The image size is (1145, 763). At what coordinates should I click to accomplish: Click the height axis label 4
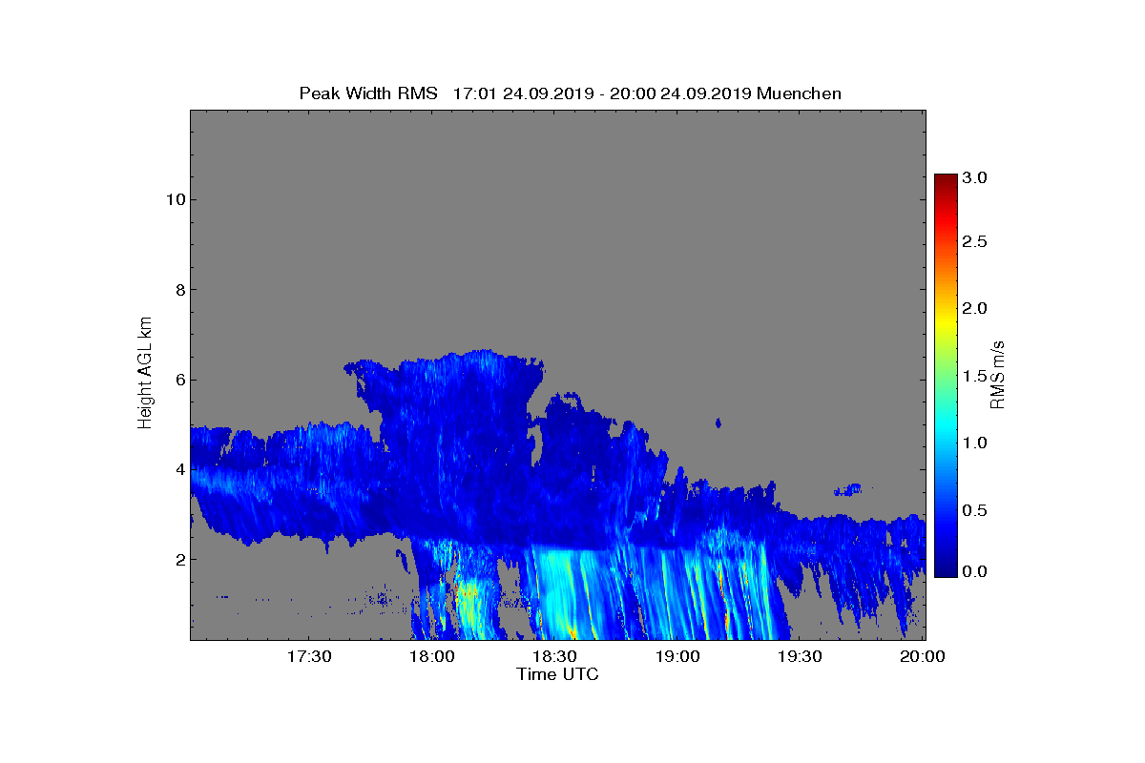coord(178,469)
